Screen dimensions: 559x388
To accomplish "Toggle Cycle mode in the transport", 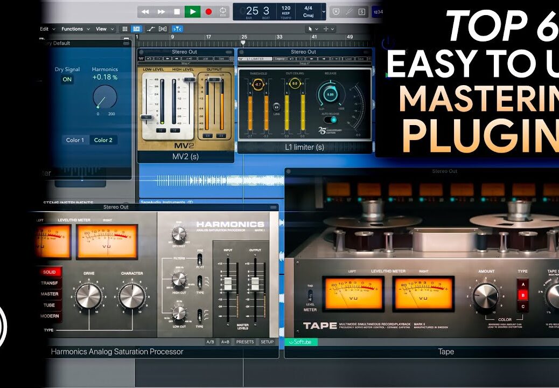I will (x=223, y=12).
